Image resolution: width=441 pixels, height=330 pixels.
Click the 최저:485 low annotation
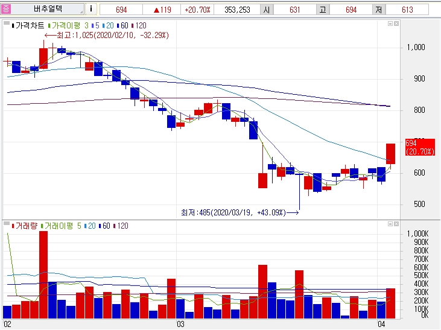(240, 212)
